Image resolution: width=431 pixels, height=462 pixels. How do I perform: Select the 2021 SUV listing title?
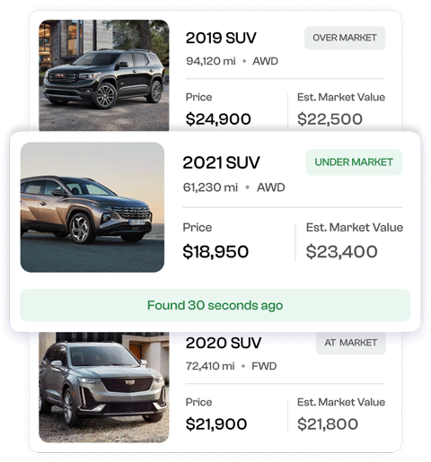coord(221,162)
